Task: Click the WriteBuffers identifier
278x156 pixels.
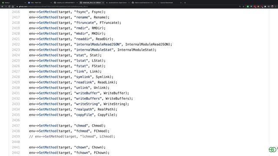Action: [x=117, y=98]
